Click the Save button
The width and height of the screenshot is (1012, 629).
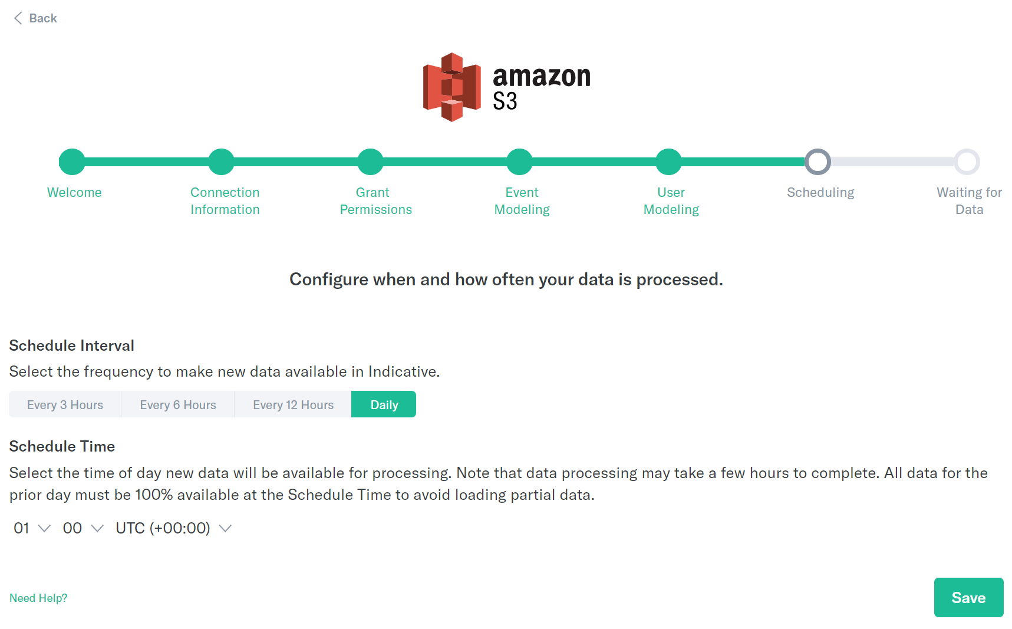coord(968,597)
